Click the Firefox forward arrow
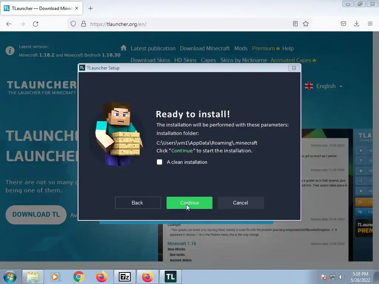379x284 pixels. click(x=22, y=24)
